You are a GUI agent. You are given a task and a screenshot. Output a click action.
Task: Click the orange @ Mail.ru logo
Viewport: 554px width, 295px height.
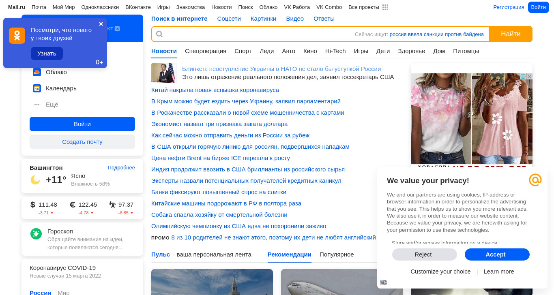pyautogui.click(x=535, y=180)
